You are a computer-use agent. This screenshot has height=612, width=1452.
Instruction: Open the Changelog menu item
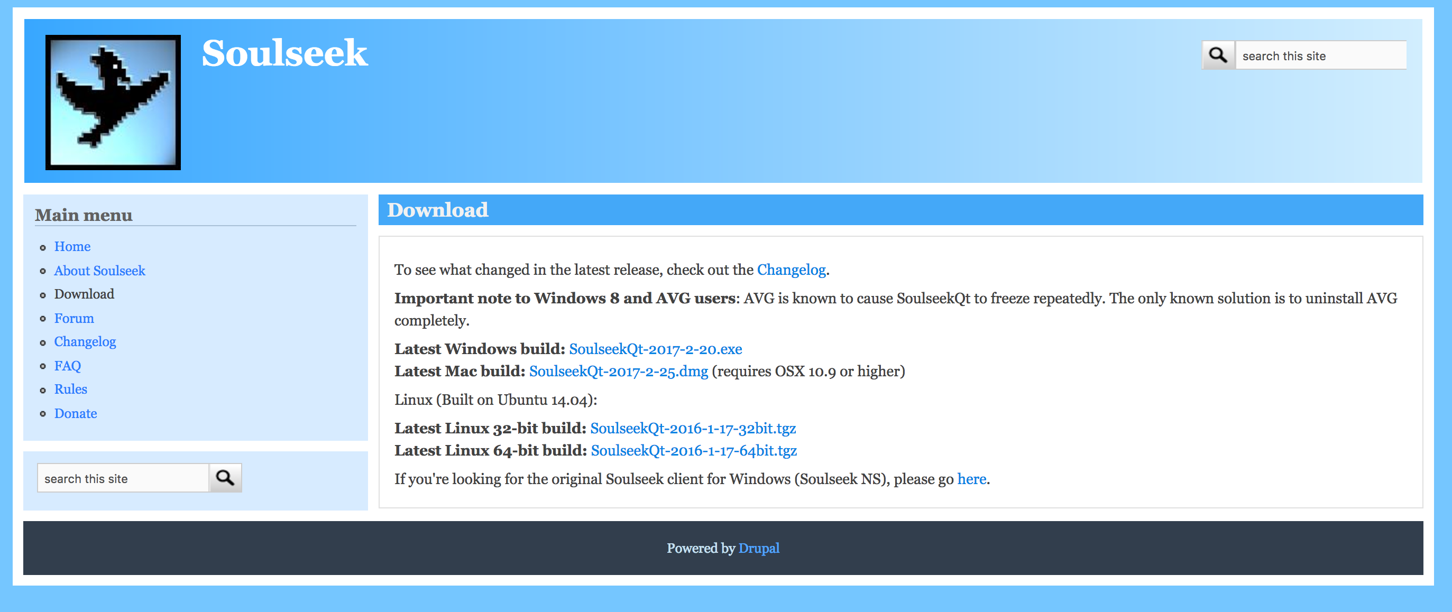(85, 341)
